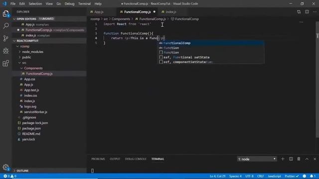
Task: Open the Search view in activity bar
Action: click(5, 26)
